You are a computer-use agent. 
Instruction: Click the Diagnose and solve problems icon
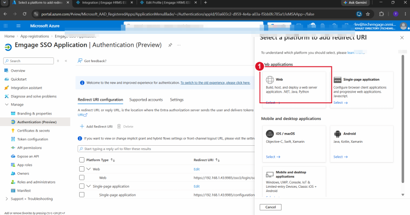pyautogui.click(x=6, y=96)
